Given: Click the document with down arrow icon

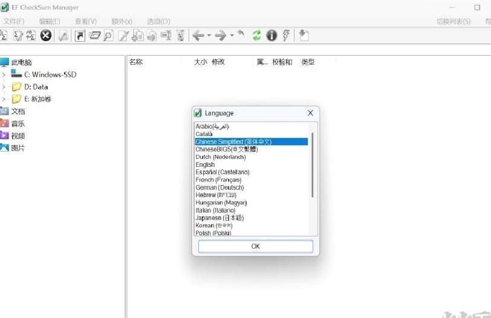Looking at the screenshot, I should click(x=304, y=36).
